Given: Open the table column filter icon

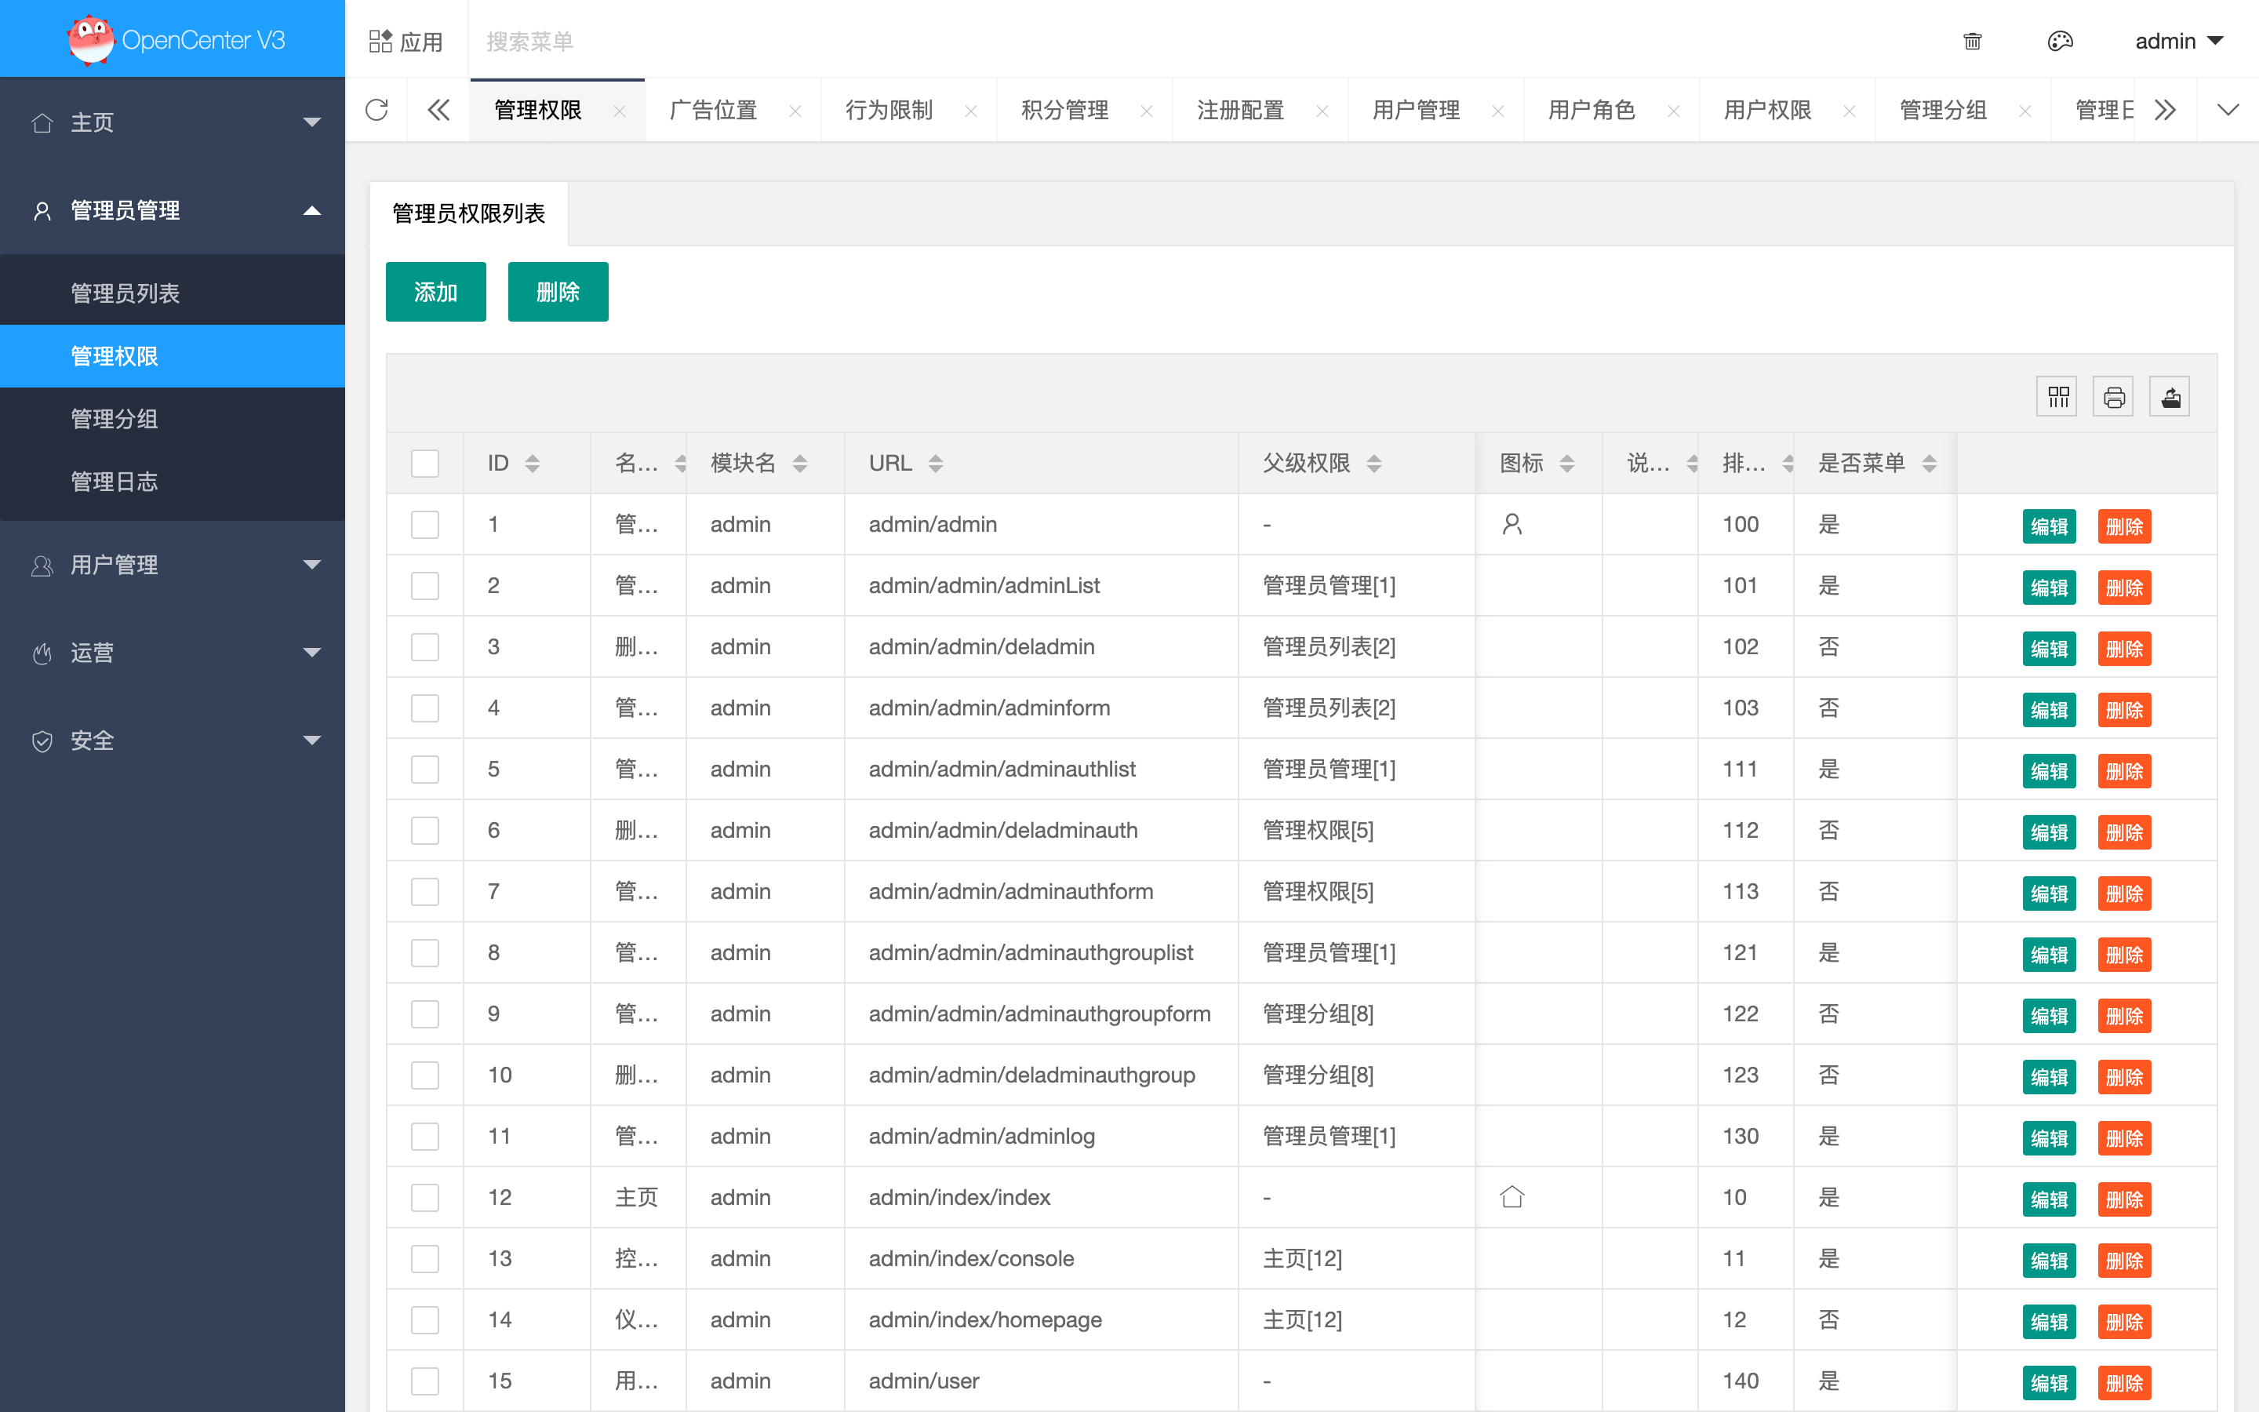Looking at the screenshot, I should tap(2058, 398).
